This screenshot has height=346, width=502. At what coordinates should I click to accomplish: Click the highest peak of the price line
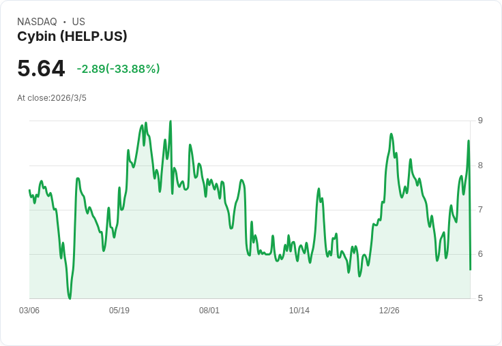click(170, 121)
